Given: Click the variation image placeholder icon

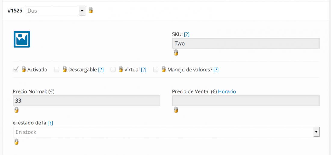Looking at the screenshot, I should click(x=22, y=39).
